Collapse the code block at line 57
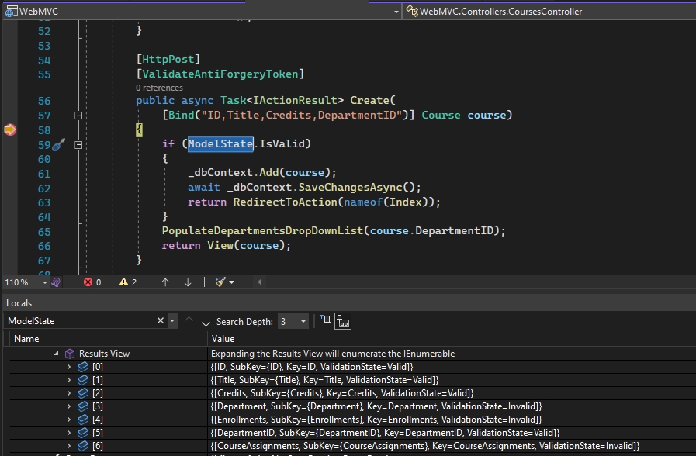The height and width of the screenshot is (456, 696). click(78, 115)
